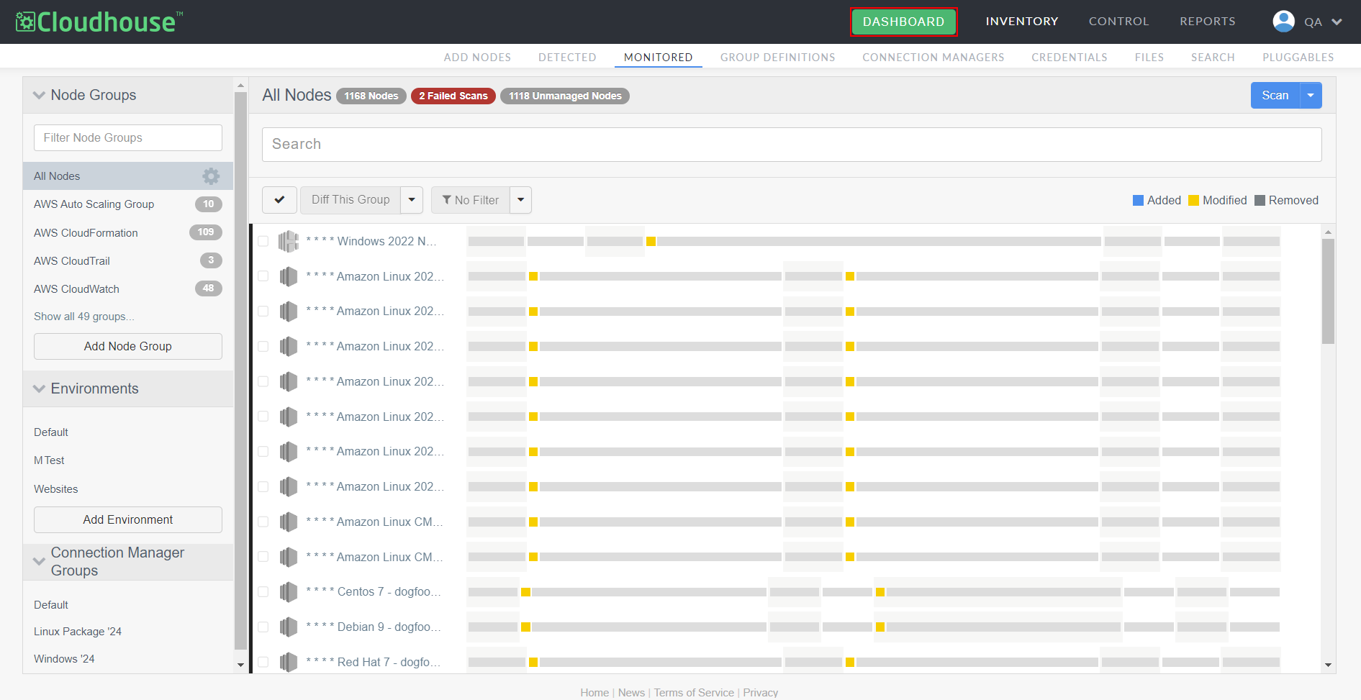Select the Websites environment
Image resolution: width=1361 pixels, height=700 pixels.
pos(56,489)
